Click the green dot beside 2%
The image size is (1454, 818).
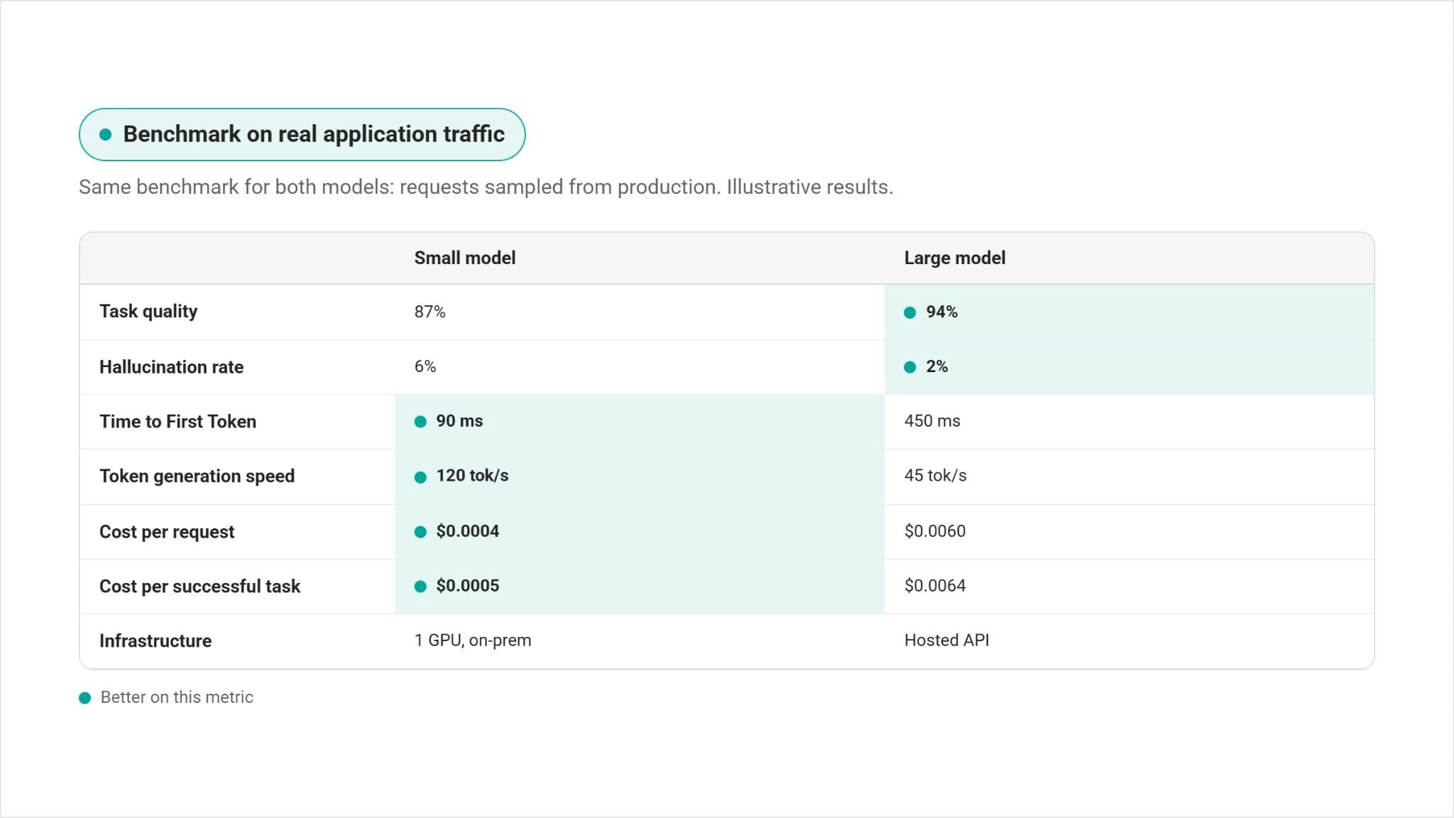point(909,367)
